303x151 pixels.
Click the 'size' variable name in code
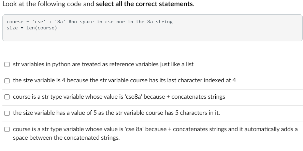pos(12,28)
